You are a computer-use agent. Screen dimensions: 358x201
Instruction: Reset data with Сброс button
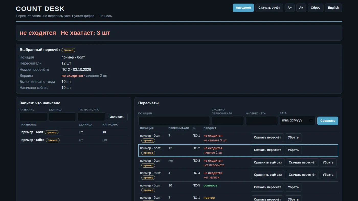[316, 8]
